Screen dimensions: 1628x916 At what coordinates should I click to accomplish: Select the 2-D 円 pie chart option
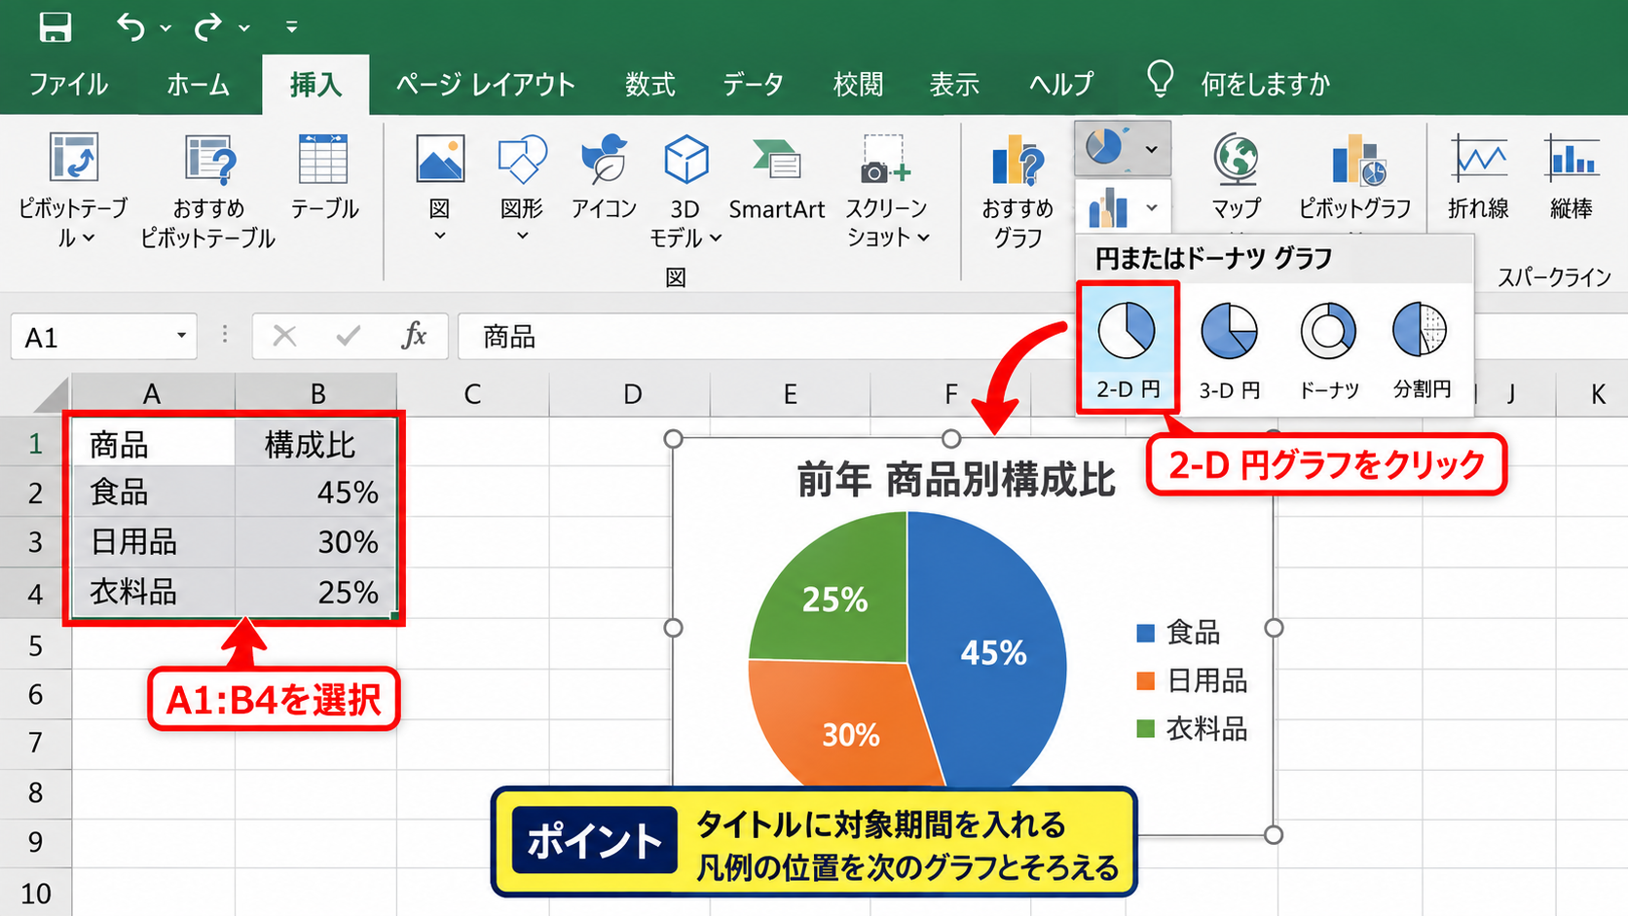tap(1128, 347)
